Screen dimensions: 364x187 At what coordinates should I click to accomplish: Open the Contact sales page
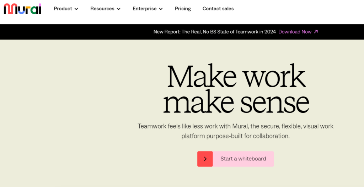[218, 9]
